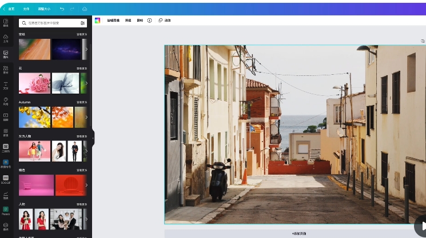Open the Flip (翻转) toolbar option
Image resolution: width=426 pixels, height=238 pixels.
(x=140, y=21)
